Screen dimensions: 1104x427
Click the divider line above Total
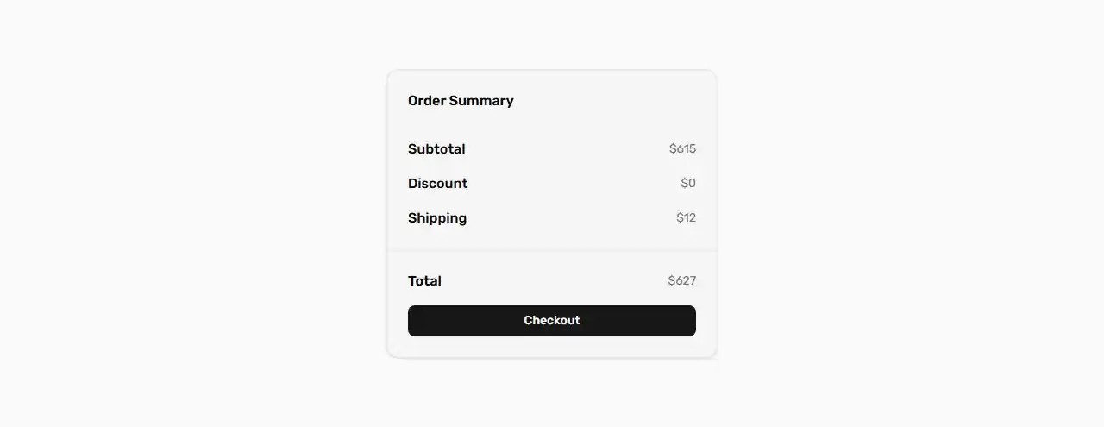point(552,251)
